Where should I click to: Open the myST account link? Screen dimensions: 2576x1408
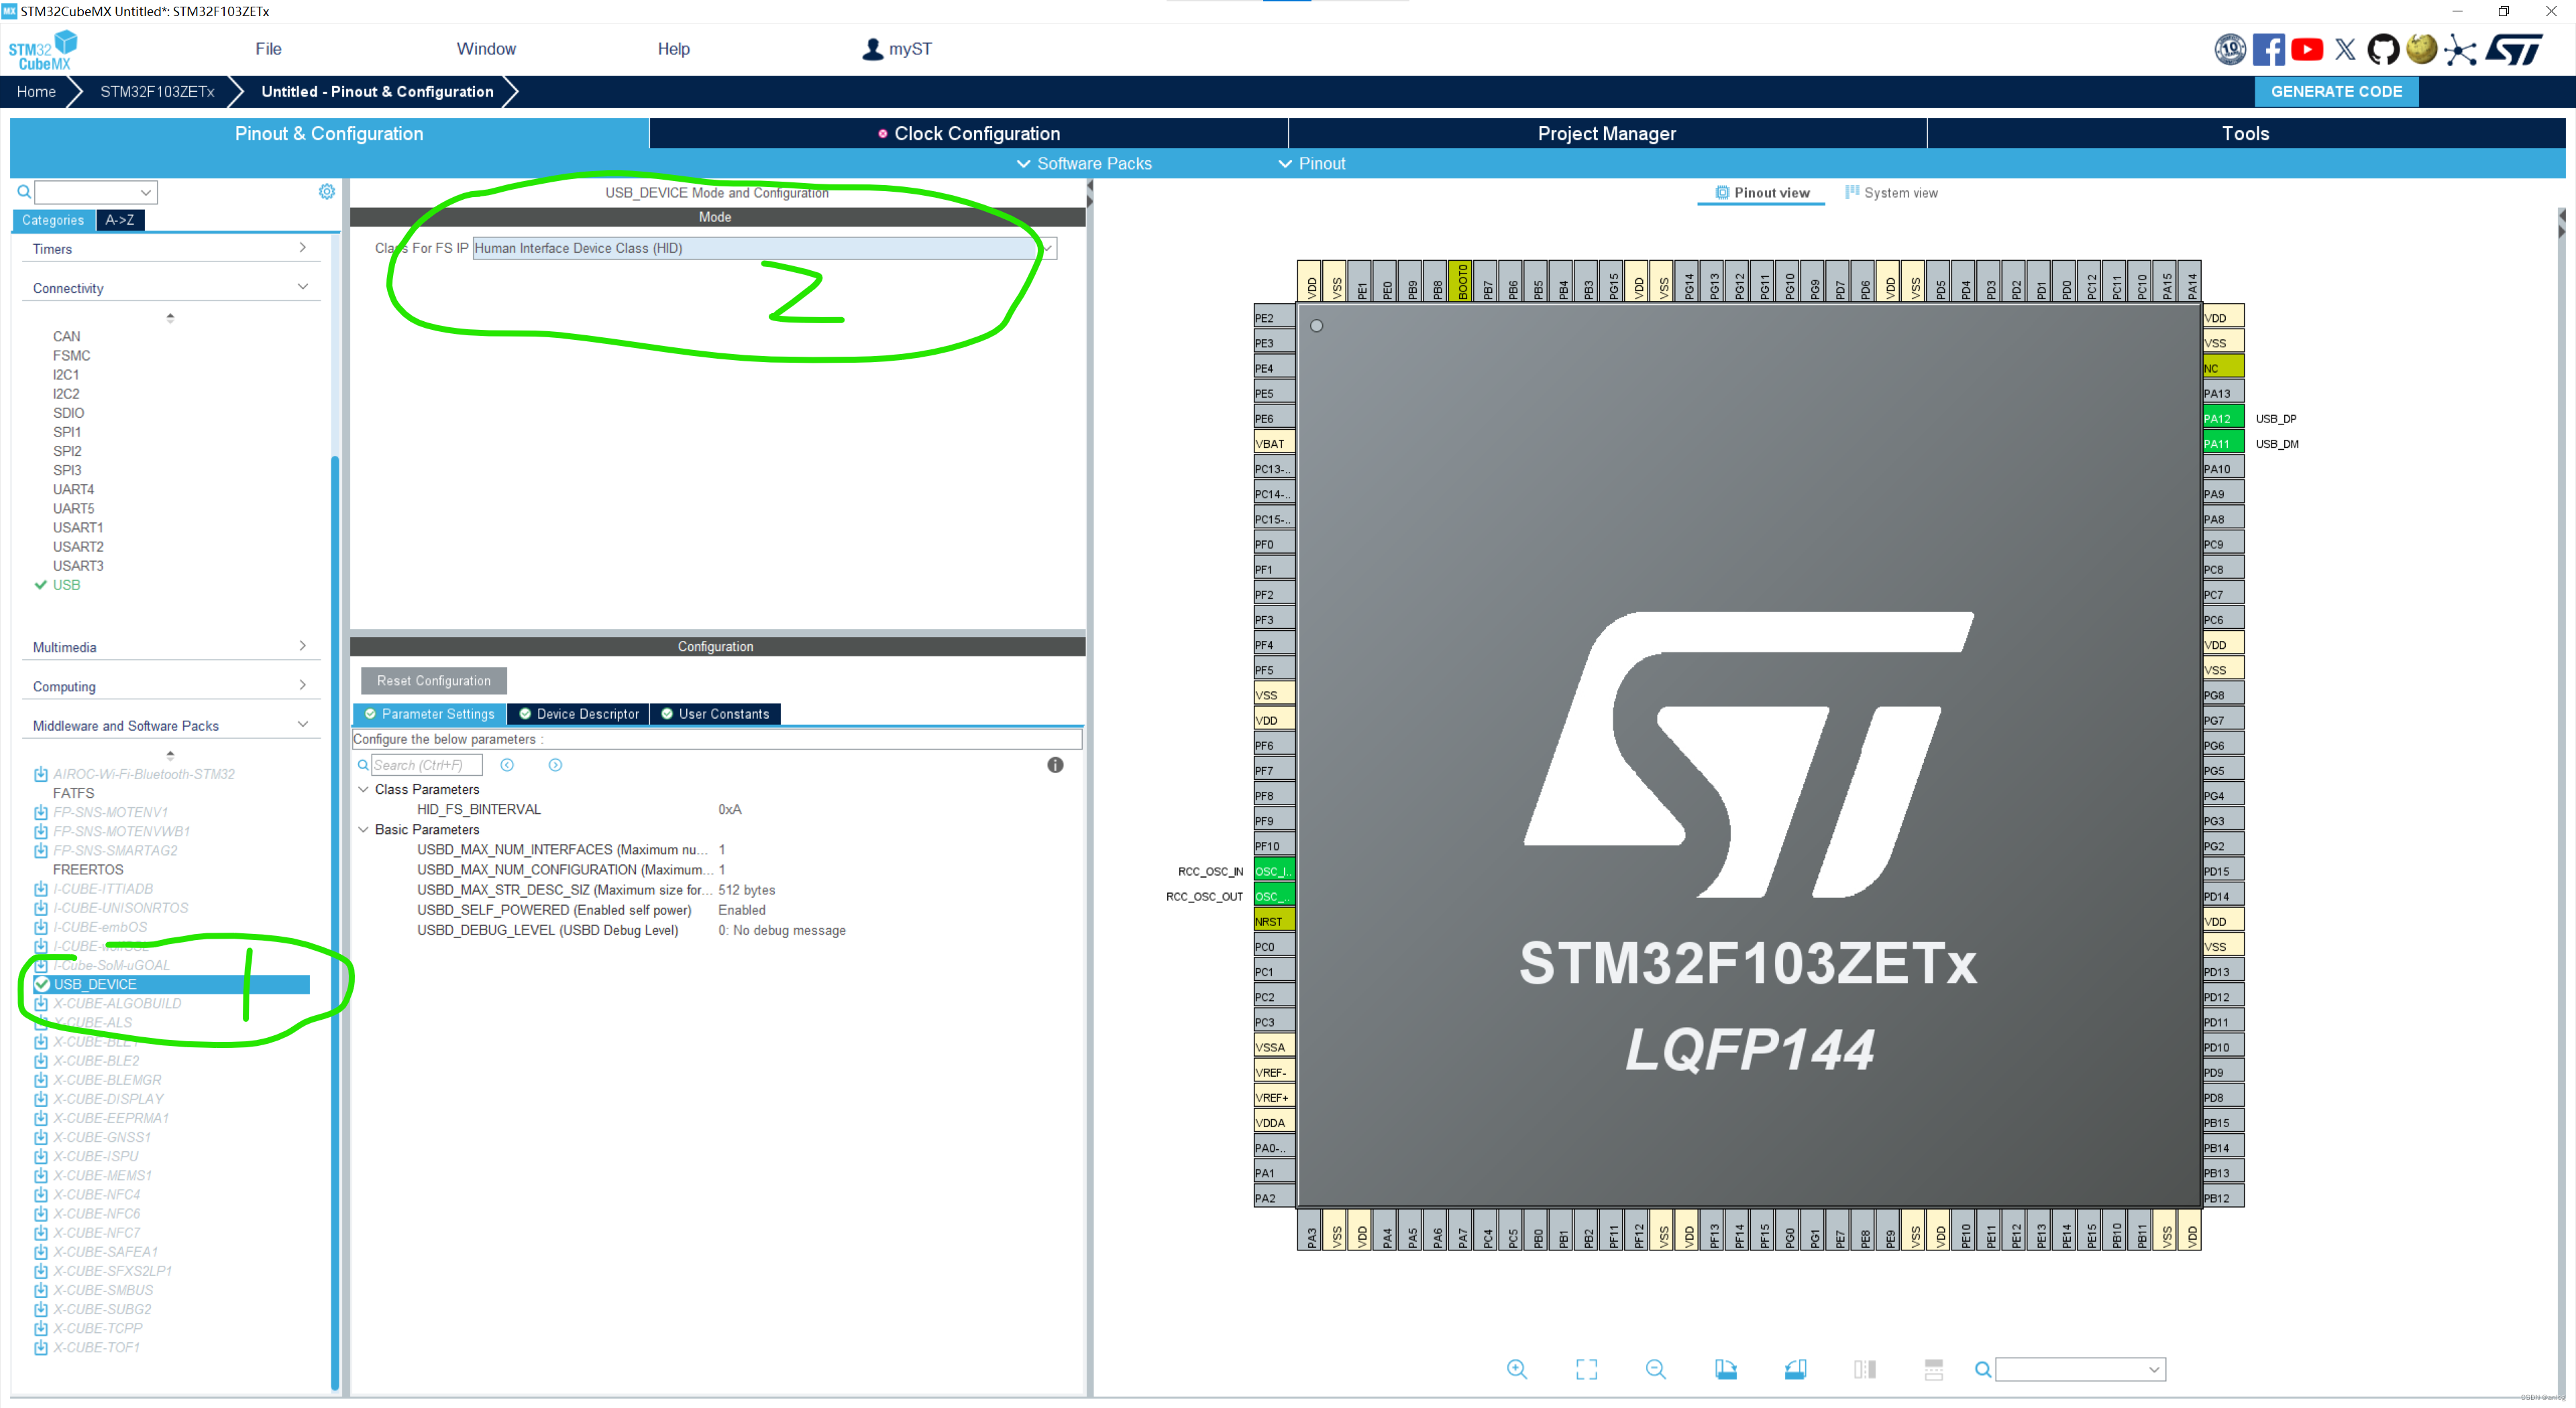897,49
